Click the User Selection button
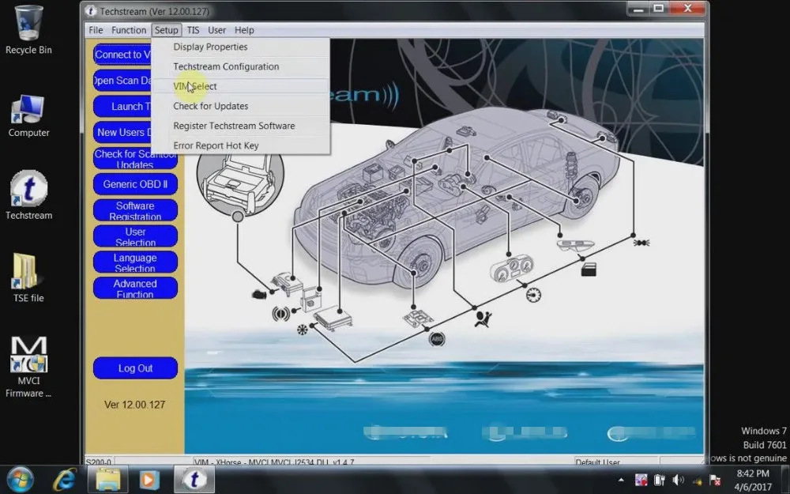 coord(135,236)
